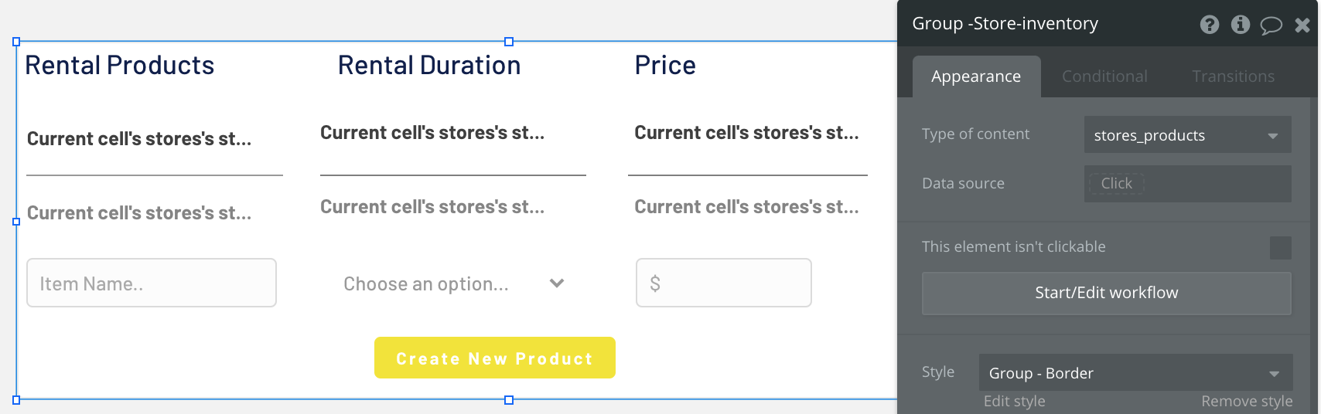The height and width of the screenshot is (414, 1321).
Task: Expand the "Choose an option..." dropdown
Action: 453,283
